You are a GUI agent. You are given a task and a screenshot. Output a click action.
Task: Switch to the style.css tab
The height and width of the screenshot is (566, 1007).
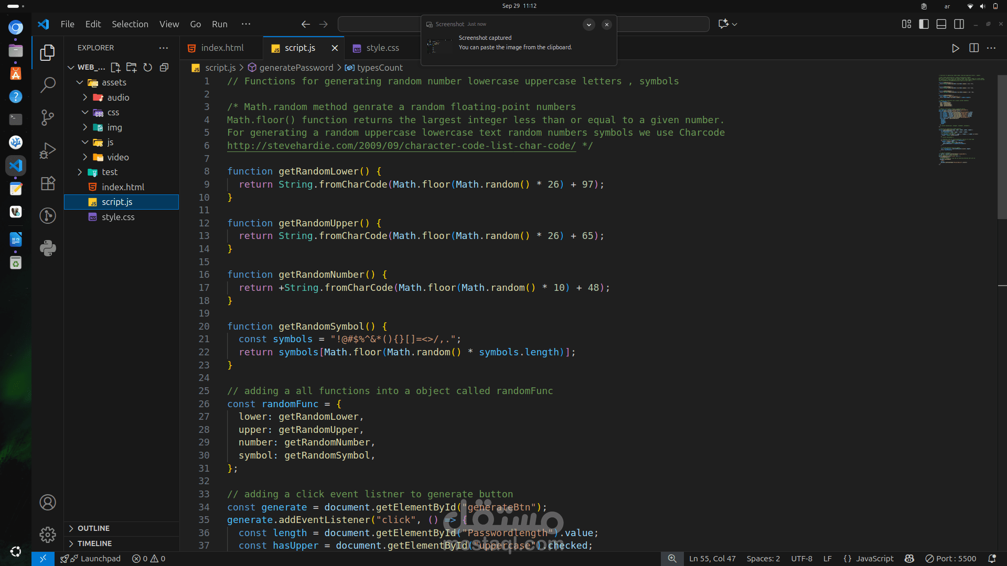[382, 48]
